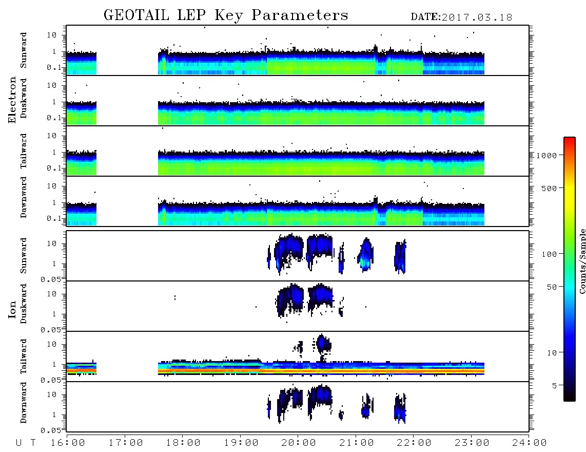Click the Electron Sunward spectrogram plot
This screenshot has width=586, height=452.
point(298,50)
